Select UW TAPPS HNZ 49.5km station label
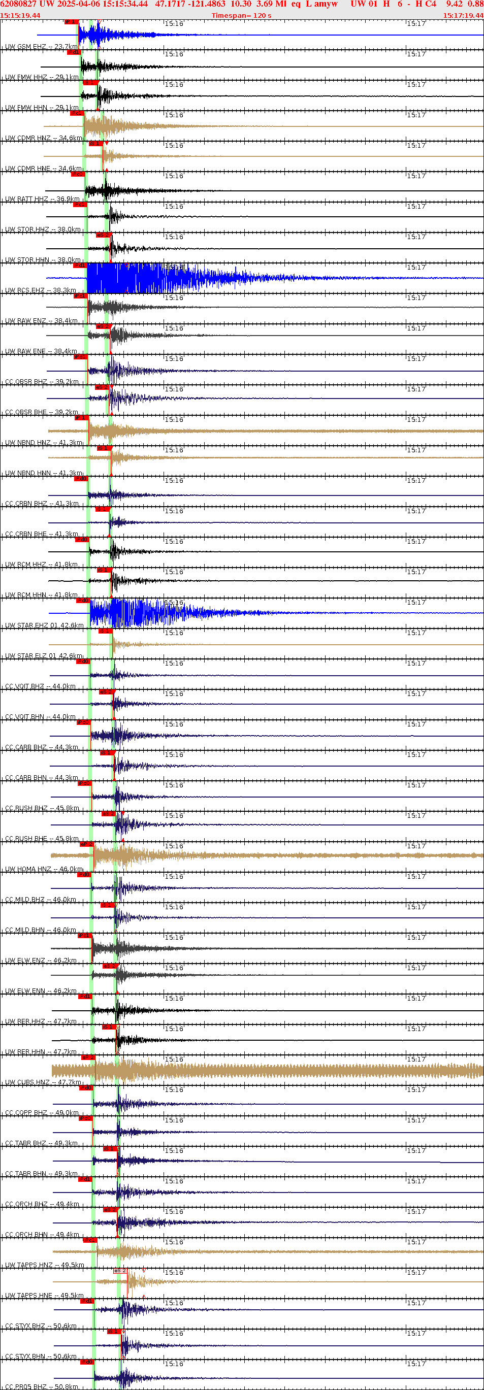484x1390 pixels. click(45, 1265)
